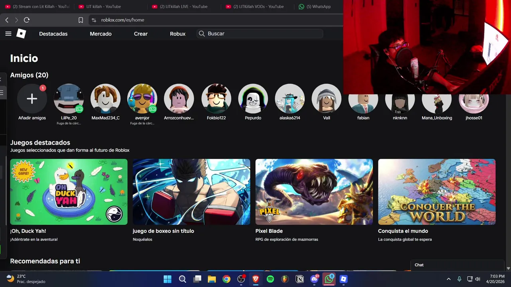Open Vall's friend avatar
This screenshot has height=287, width=511.
click(x=327, y=98)
